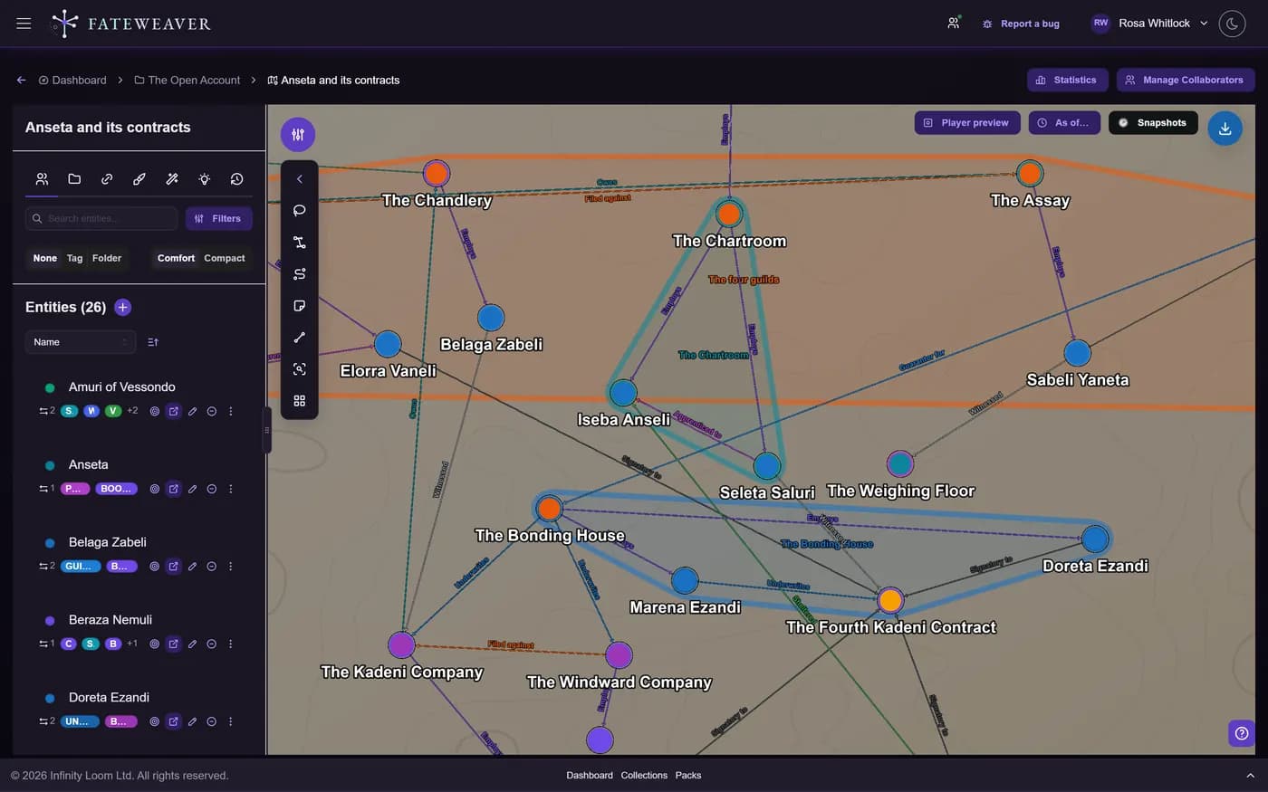Click the Fateweaver logo

pyautogui.click(x=130, y=24)
